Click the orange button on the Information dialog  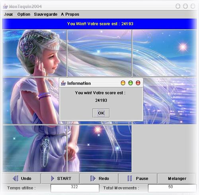pyautogui.click(x=123, y=83)
